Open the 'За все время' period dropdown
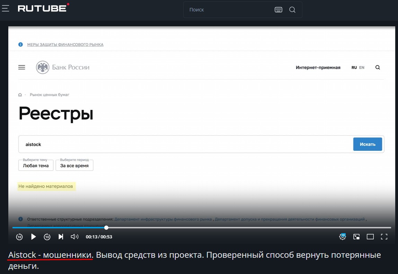Image resolution: width=398 pixels, height=274 pixels. [x=74, y=165]
